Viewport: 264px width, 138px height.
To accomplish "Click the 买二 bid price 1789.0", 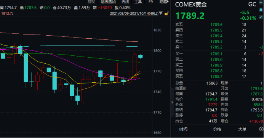I will 216,60.
